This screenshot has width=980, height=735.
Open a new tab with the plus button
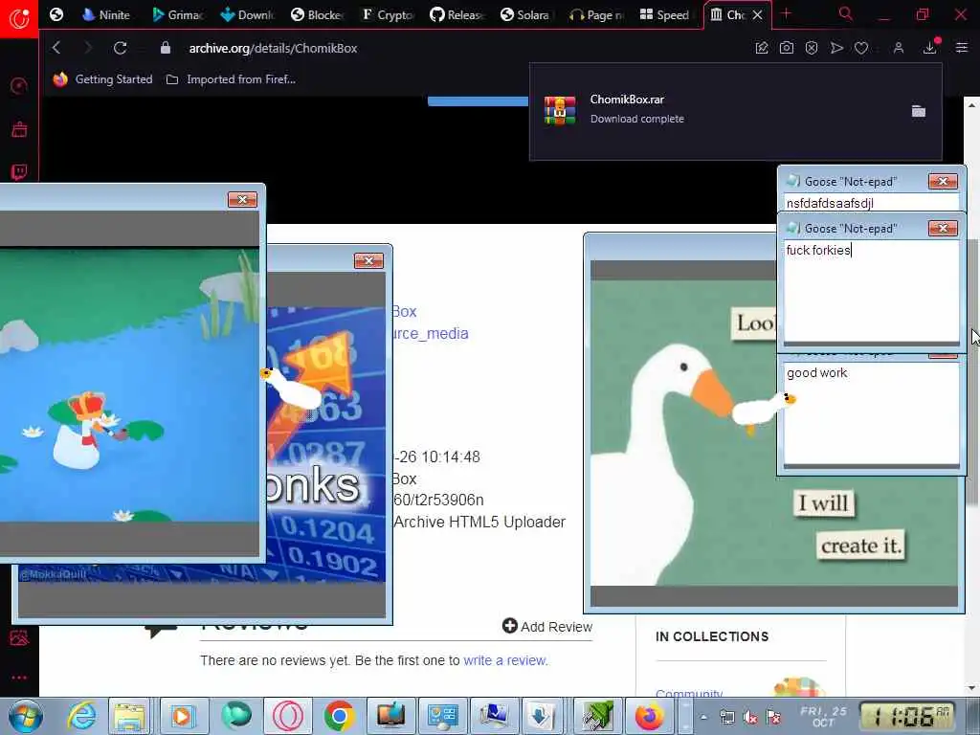[x=786, y=14]
